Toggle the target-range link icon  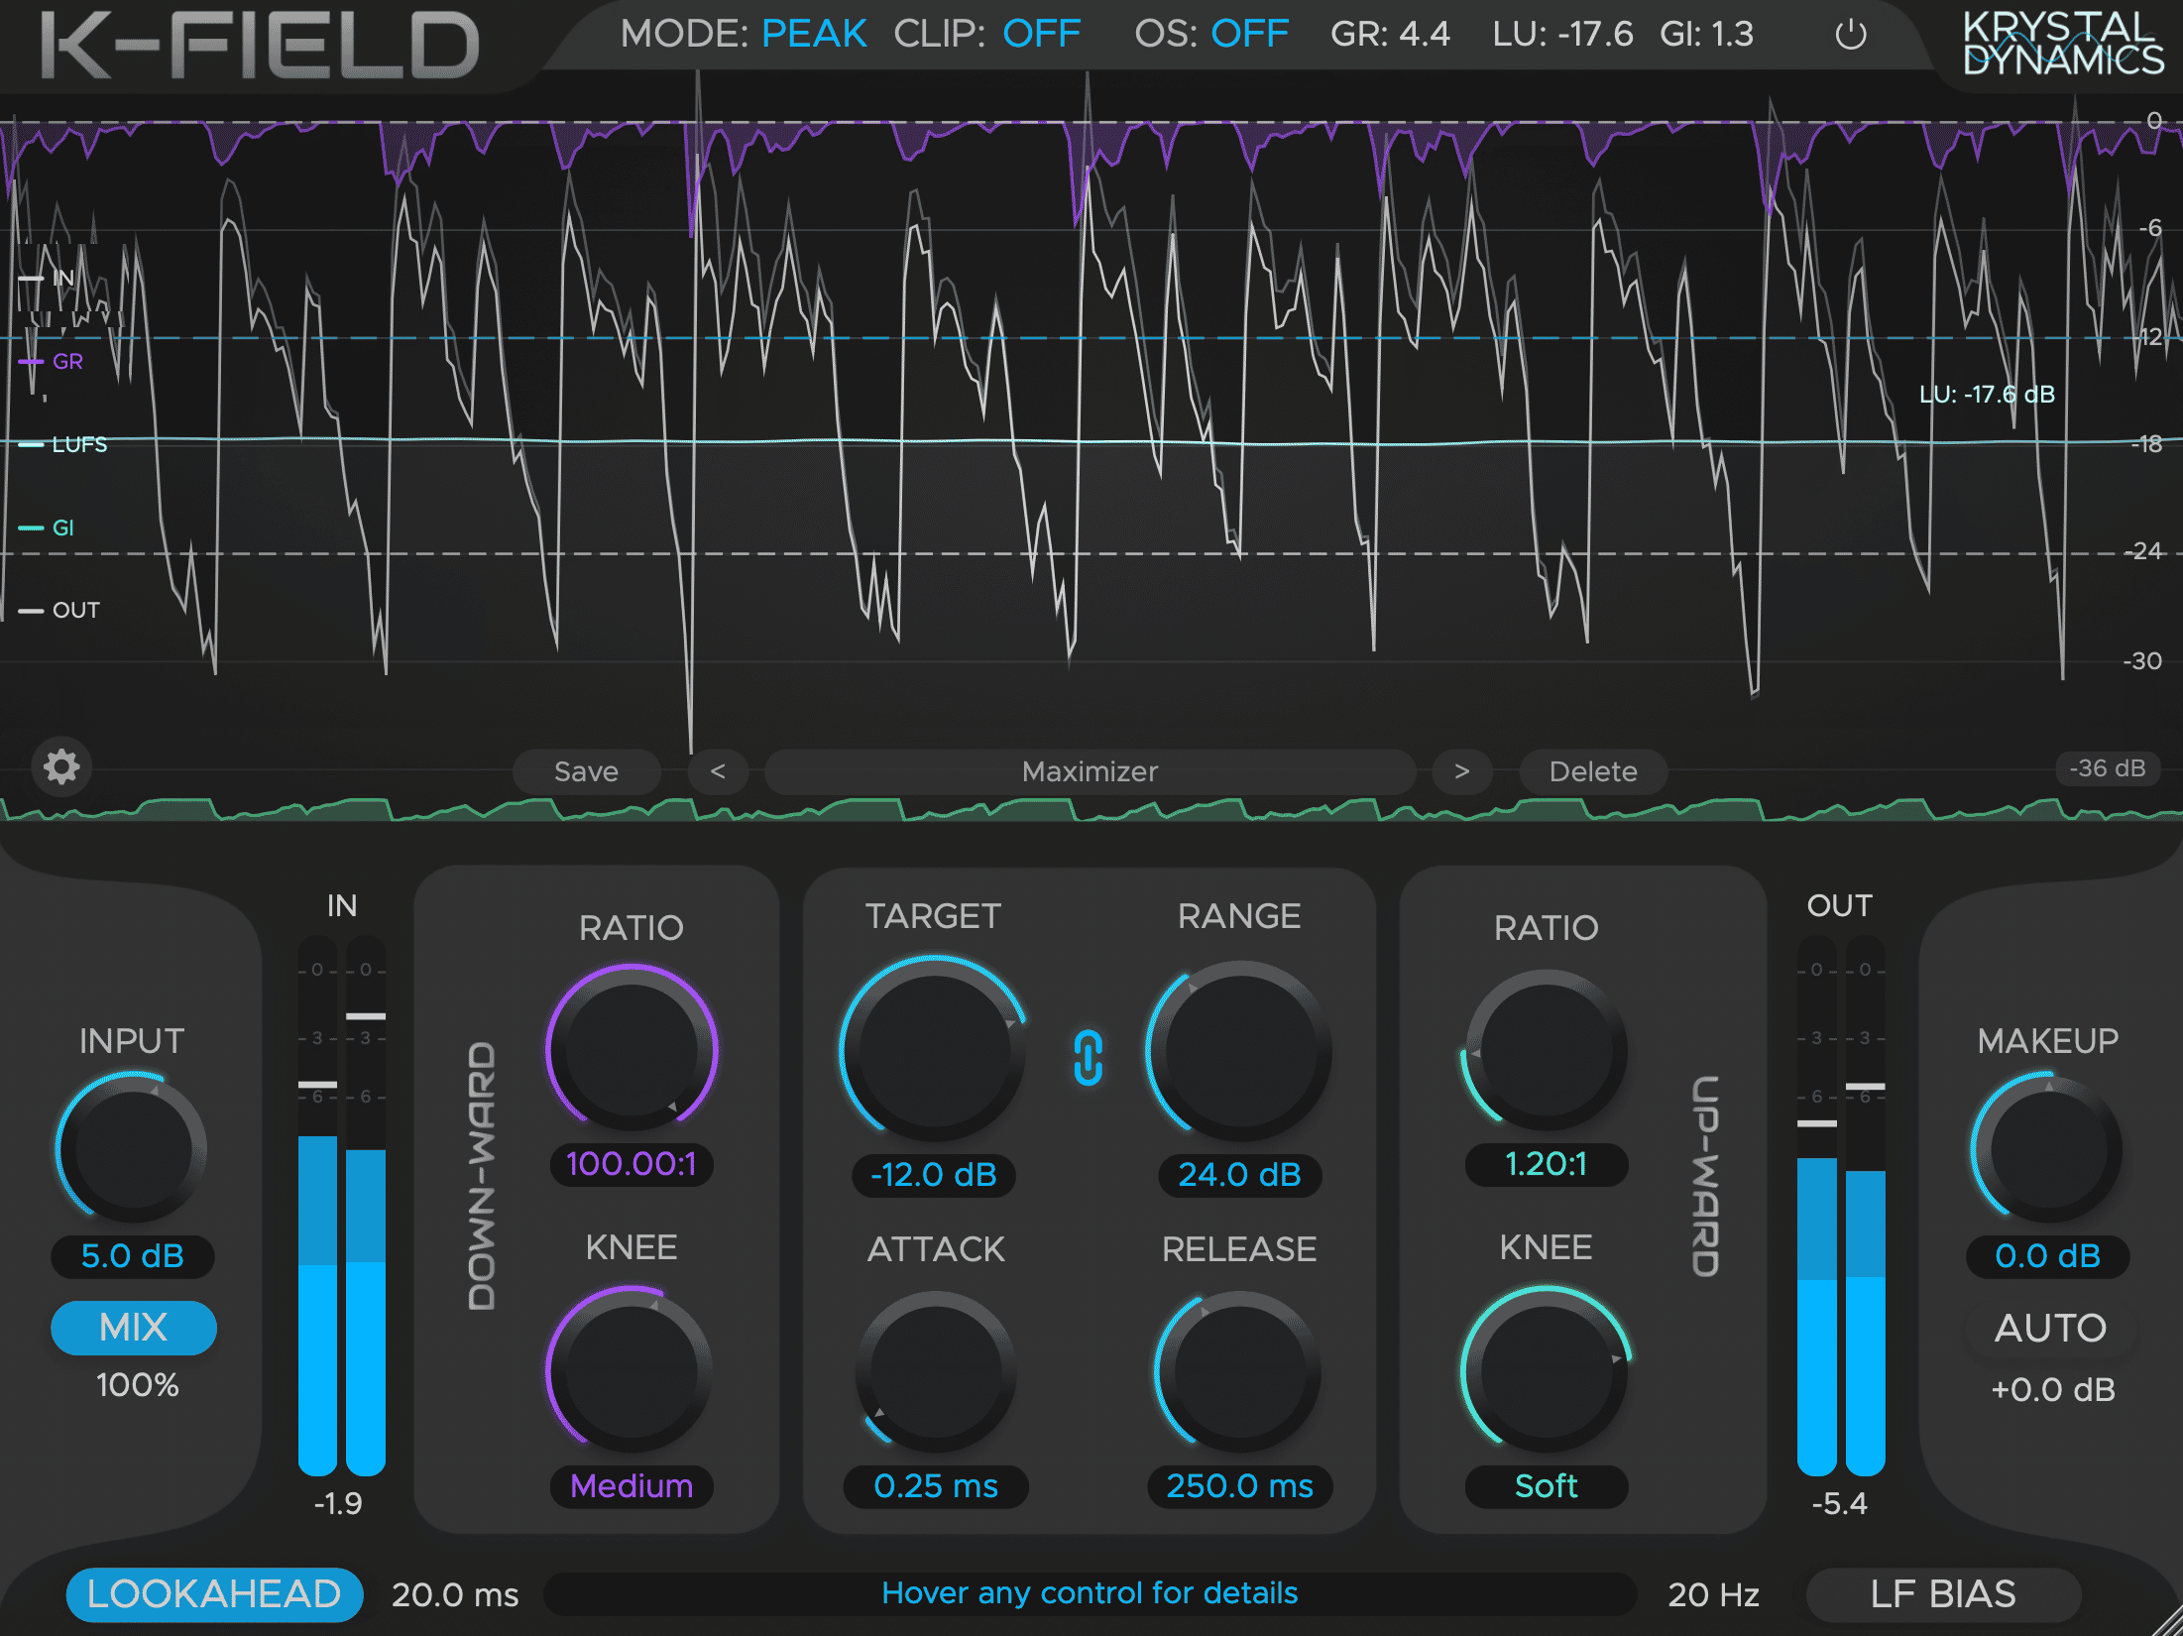1088,1058
